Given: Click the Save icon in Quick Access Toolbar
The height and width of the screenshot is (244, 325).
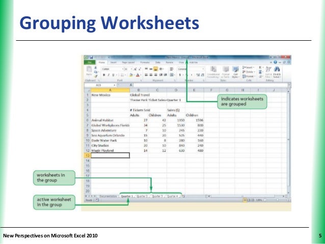Looking at the screenshot, I should coord(91,58).
